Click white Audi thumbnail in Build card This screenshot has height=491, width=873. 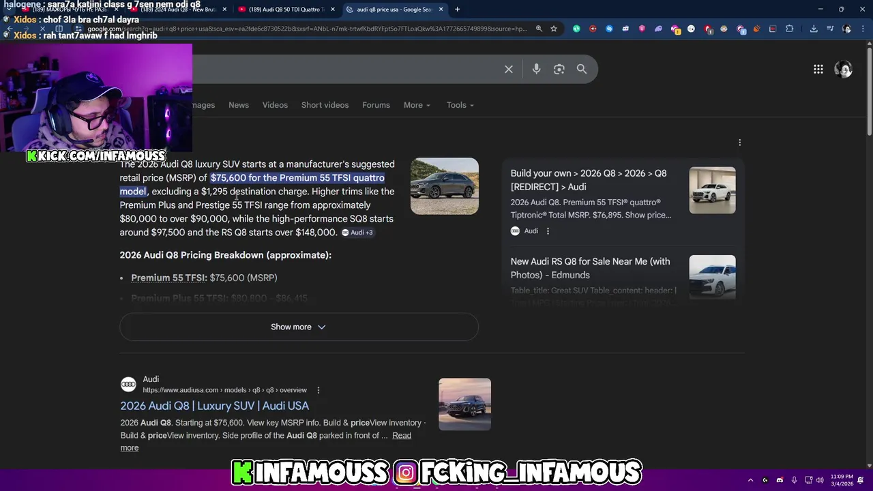point(712,190)
